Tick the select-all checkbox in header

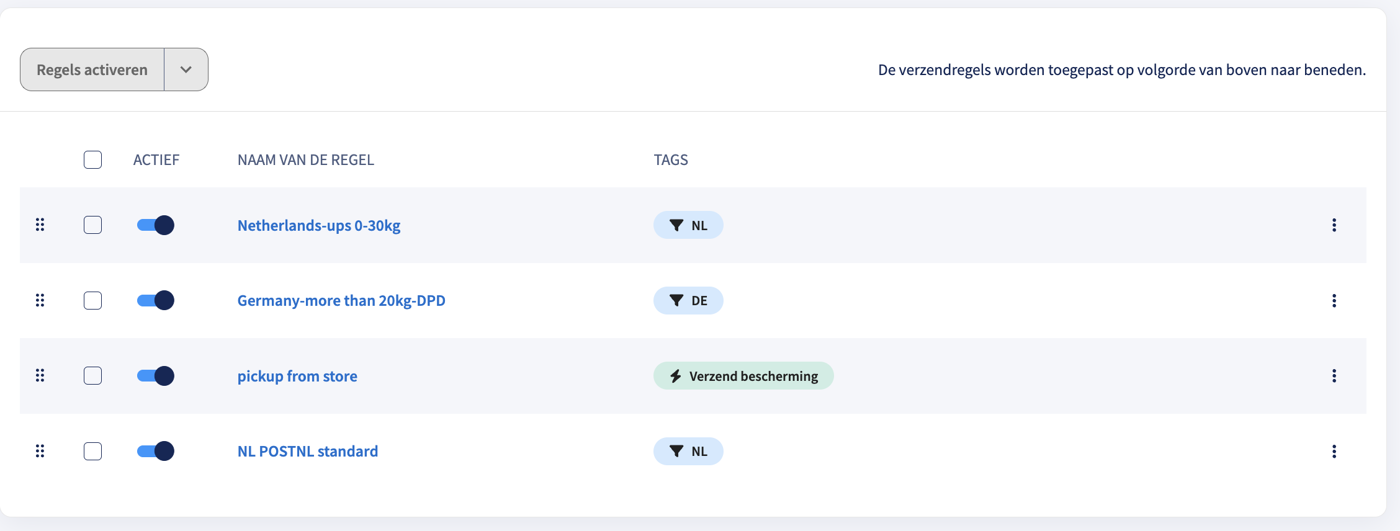[92, 159]
